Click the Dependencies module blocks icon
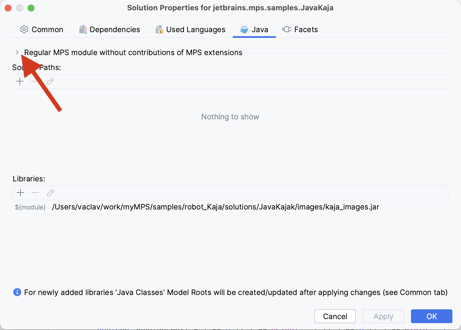Image resolution: width=461 pixels, height=330 pixels. pyautogui.click(x=82, y=29)
